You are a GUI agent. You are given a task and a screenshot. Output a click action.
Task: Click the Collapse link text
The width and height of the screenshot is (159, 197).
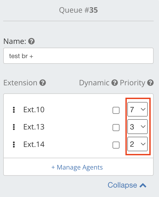[x=122, y=185]
